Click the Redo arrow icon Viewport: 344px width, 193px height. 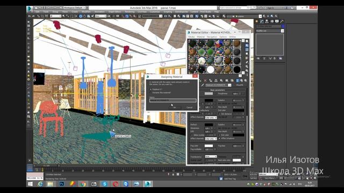point(33,16)
